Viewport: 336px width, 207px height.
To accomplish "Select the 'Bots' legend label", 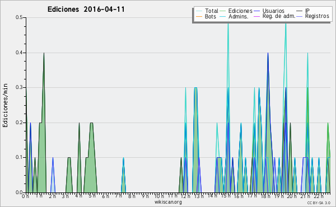I will tap(210, 16).
